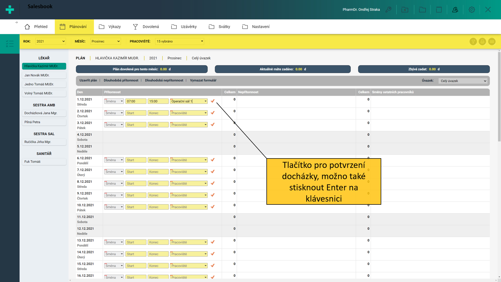Expand the Pracoviště 15 vybráno dropdown
501x282 pixels.
(180, 41)
